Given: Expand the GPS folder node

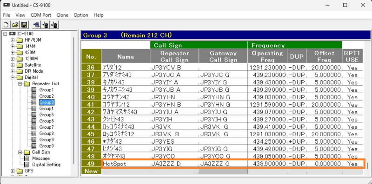Looking at the screenshot, I should point(13,171).
